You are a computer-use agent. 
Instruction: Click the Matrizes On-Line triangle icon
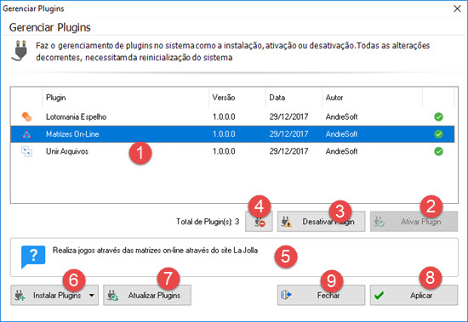coord(26,134)
